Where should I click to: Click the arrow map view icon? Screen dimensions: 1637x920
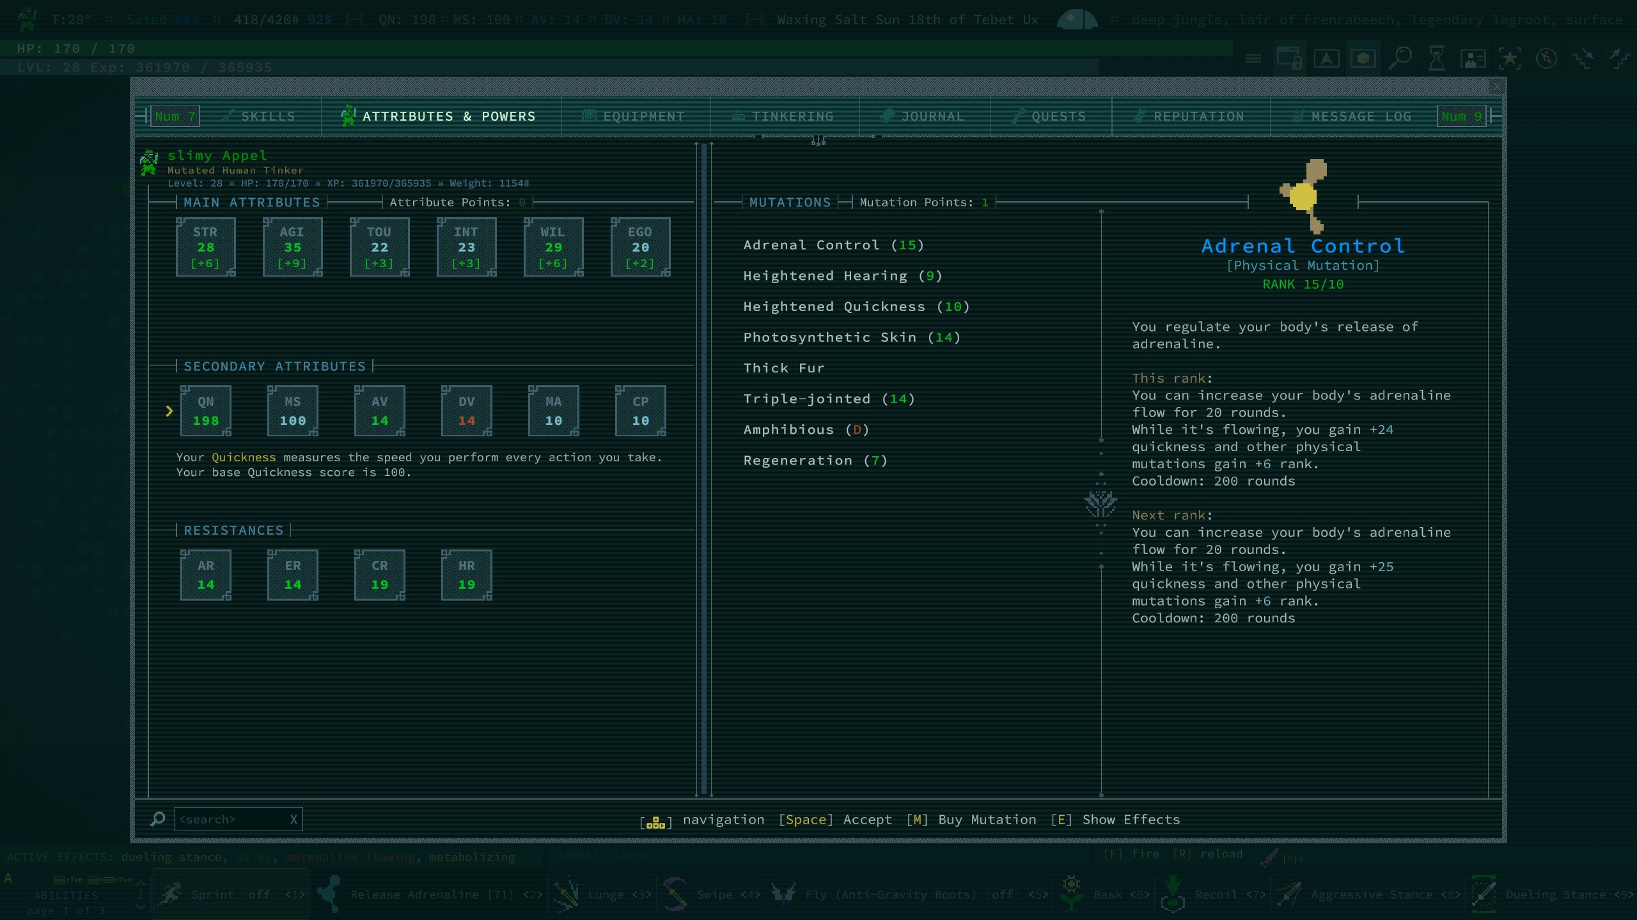(1326, 59)
